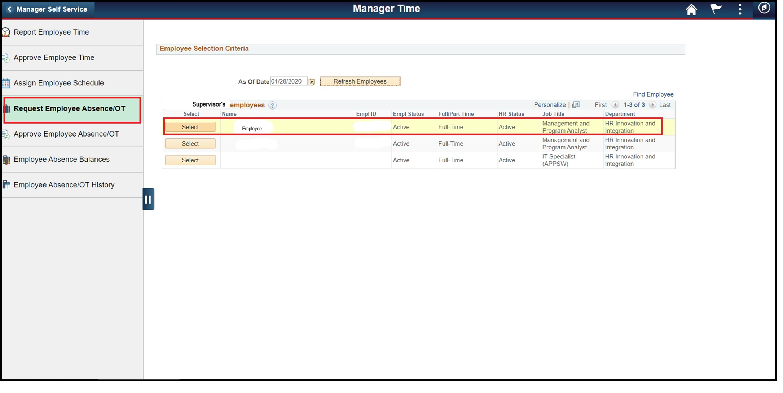The image size is (783, 393).
Task: Go back to Manager Self Service
Action: click(48, 9)
